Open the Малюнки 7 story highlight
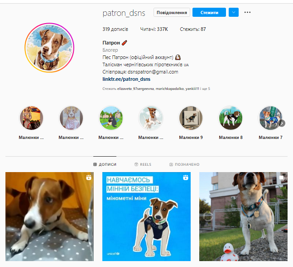Viewport: 293px width, 267px height. pyautogui.click(x=270, y=123)
